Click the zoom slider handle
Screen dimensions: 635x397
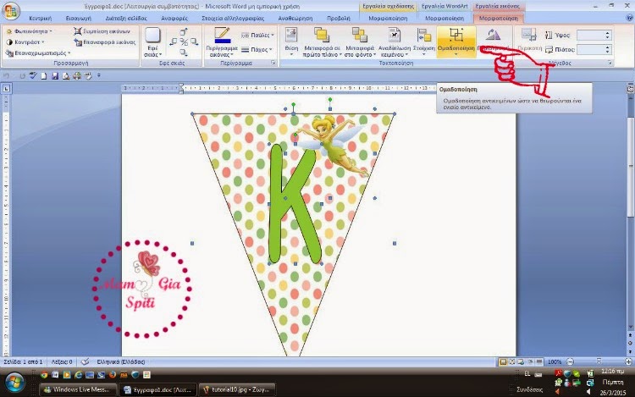599,361
